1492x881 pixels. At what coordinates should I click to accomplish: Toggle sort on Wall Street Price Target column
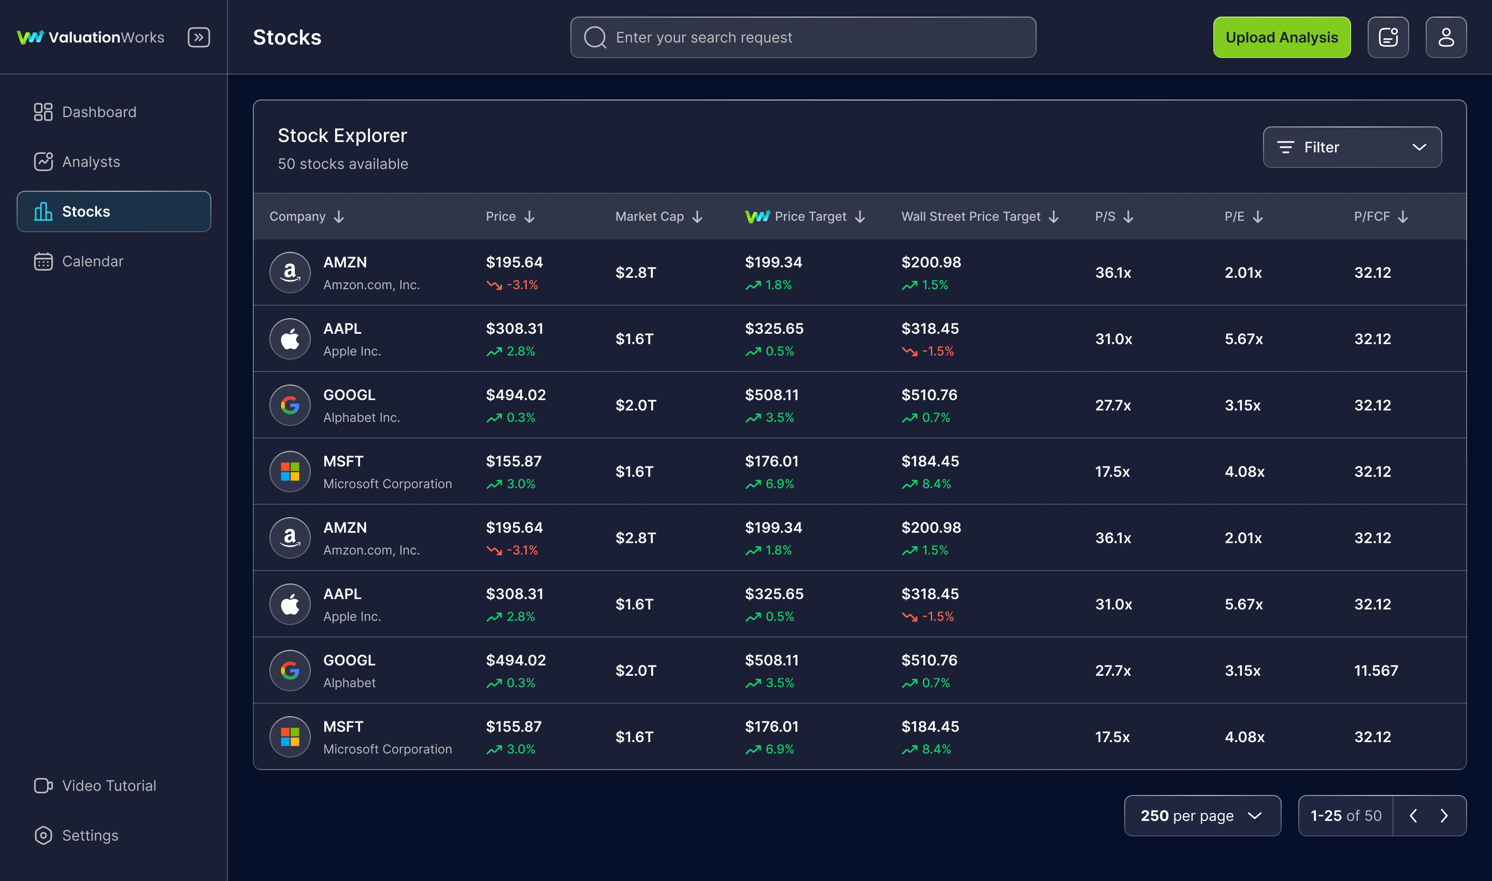[x=1055, y=216]
